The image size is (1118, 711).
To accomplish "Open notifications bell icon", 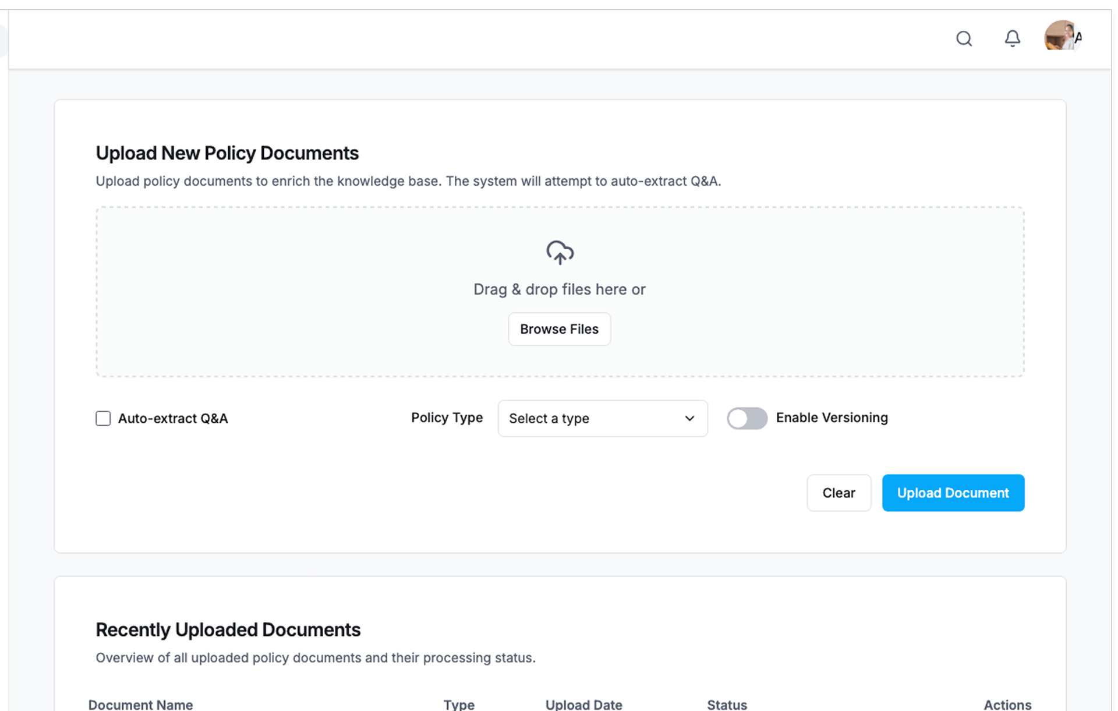I will 1012,38.
